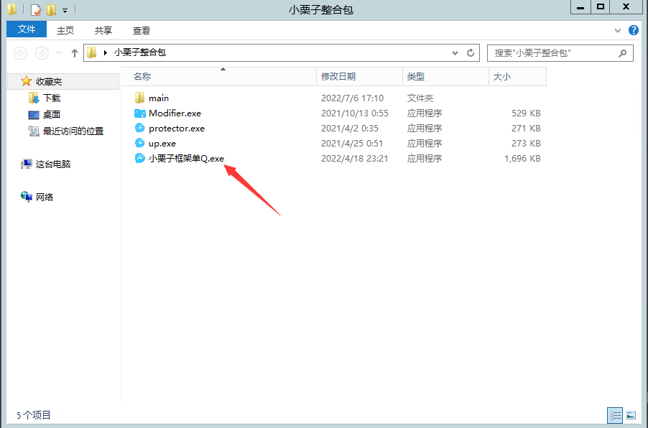Select the main folder name

tap(159, 98)
